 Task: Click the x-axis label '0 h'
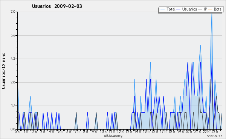(17, 132)
